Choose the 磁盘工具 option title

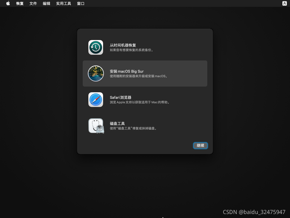117,123
